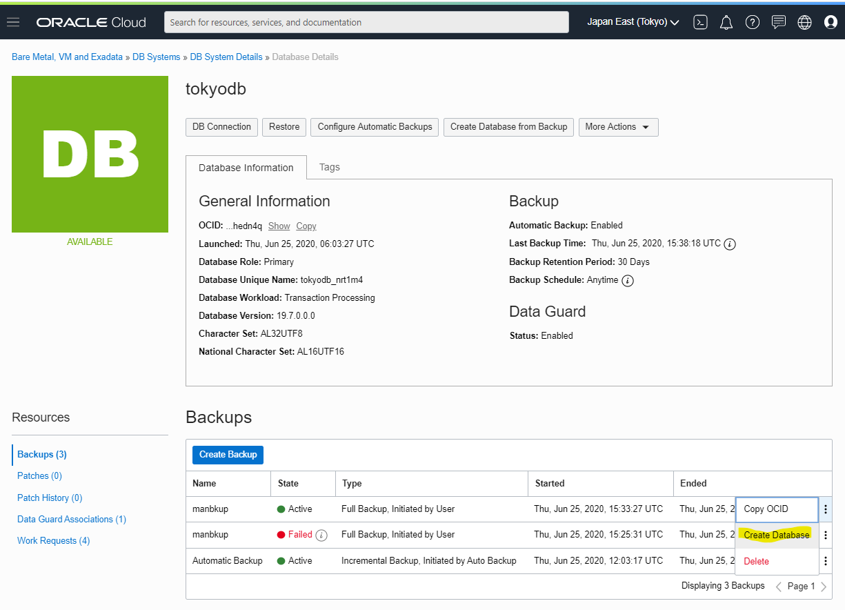Click the Incremental Backup, Initiated by Auto Backup cell

pos(429,561)
